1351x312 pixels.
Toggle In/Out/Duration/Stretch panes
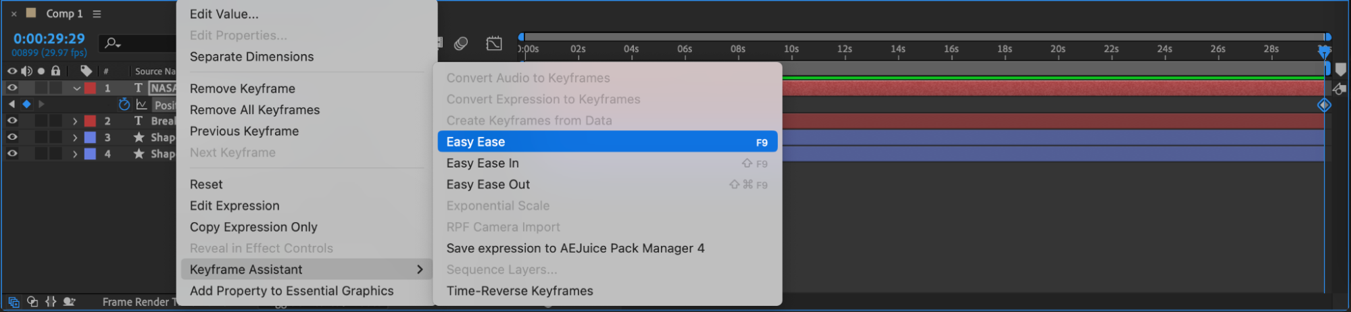coord(51,302)
